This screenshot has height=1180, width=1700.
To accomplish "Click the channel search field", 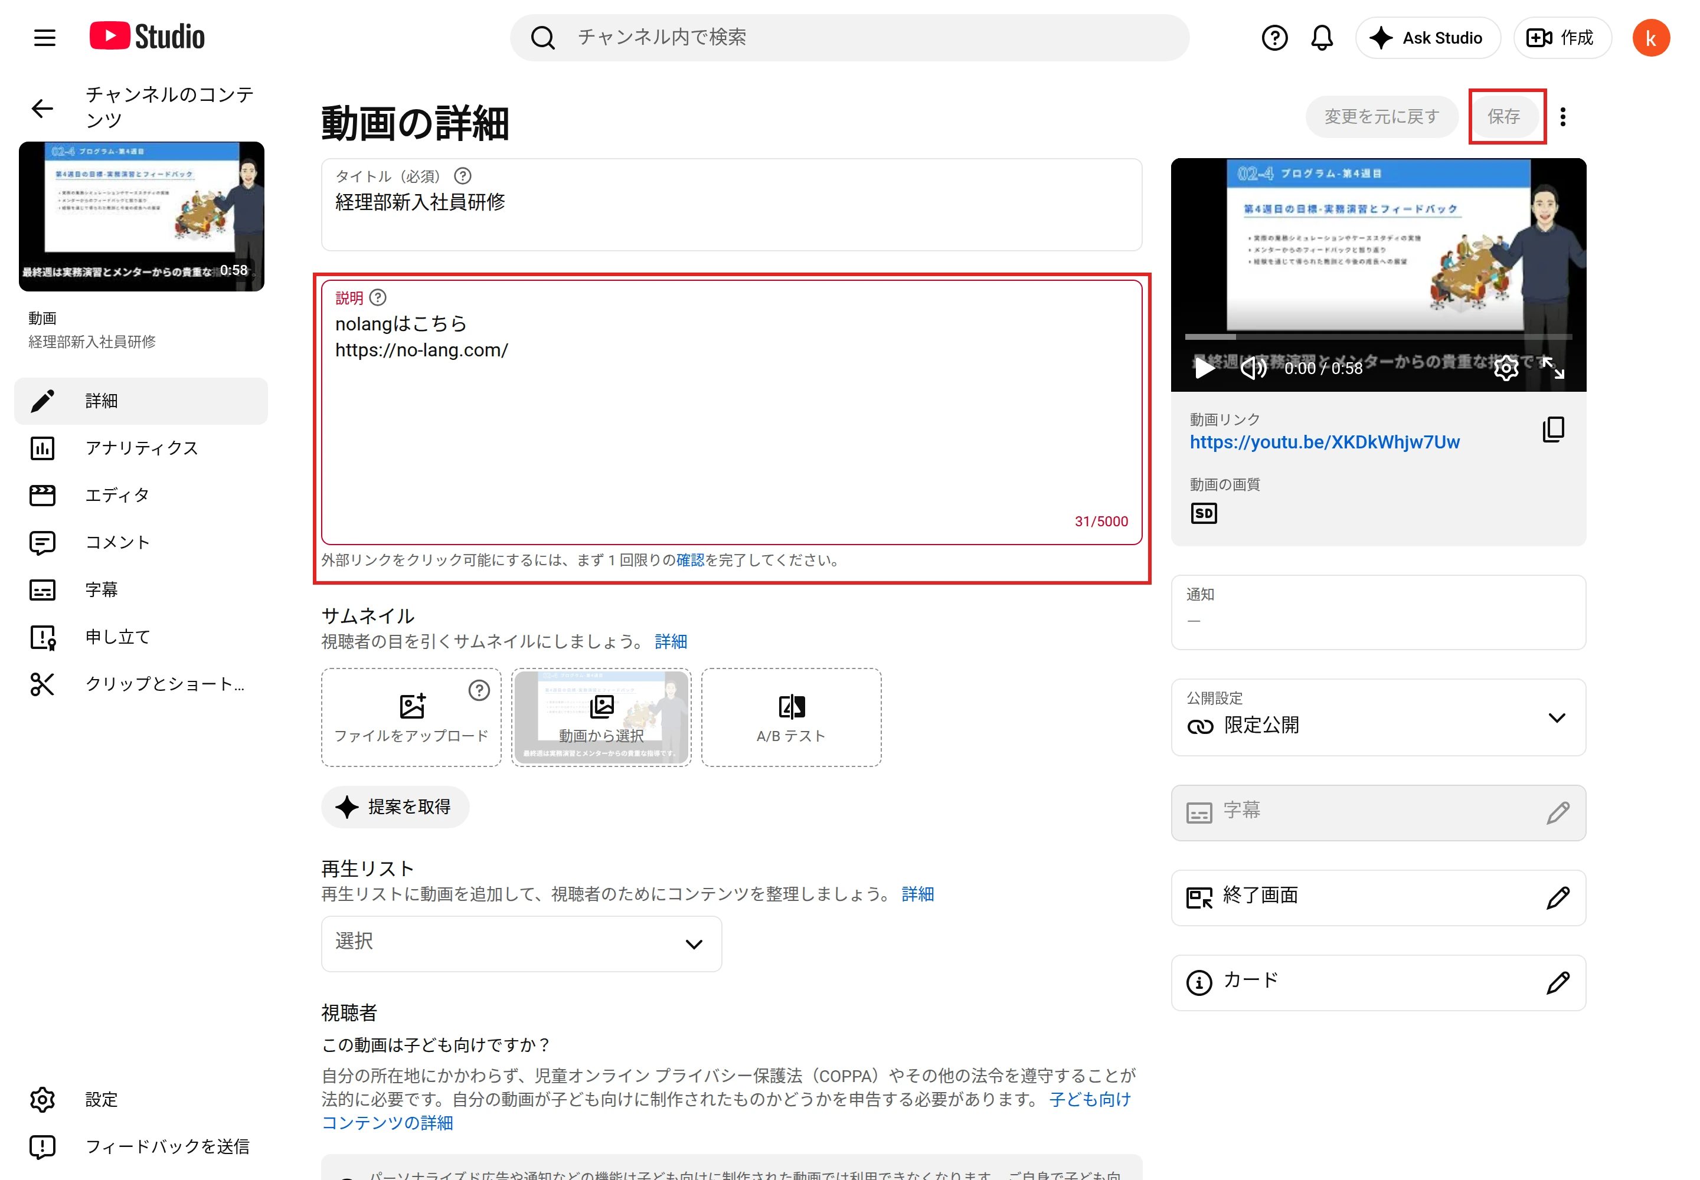I will click(849, 38).
